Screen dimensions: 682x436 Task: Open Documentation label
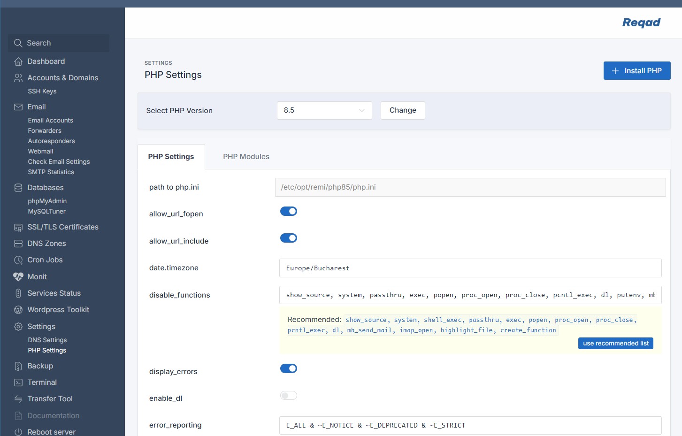[54, 416]
